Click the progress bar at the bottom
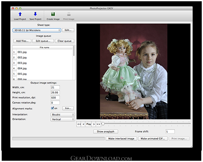Screen dimensions: 203x162 (x=58, y=139)
